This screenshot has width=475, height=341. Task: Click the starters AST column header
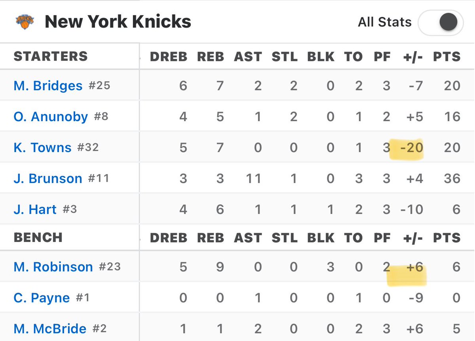point(248,57)
